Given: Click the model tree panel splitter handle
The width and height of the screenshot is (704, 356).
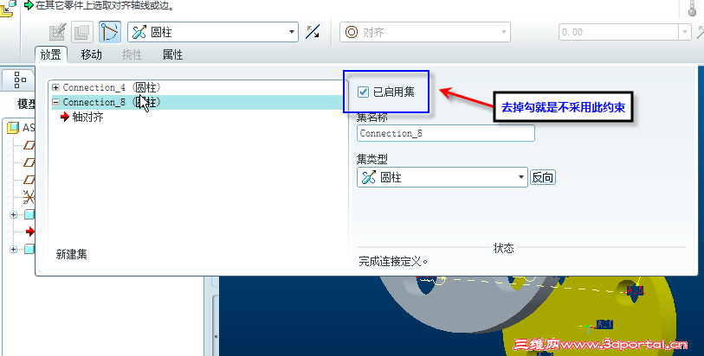Looking at the screenshot, I should (x=216, y=336).
